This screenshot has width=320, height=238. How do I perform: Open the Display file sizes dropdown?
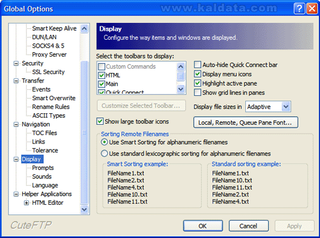(286, 107)
